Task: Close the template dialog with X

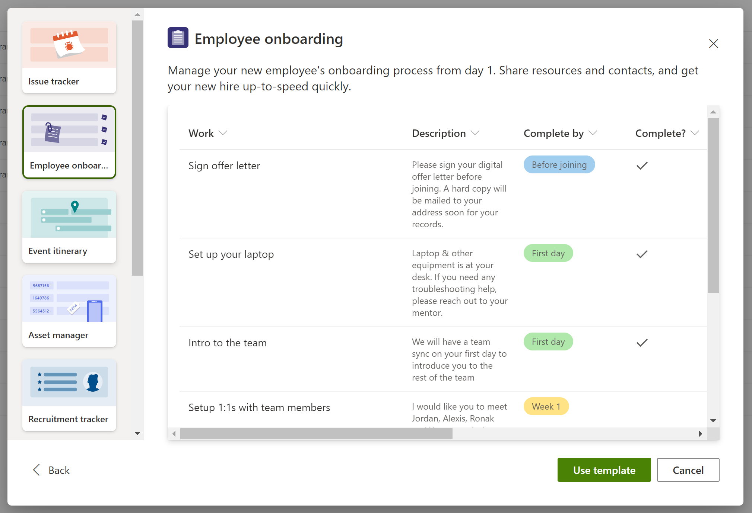Action: [x=713, y=44]
